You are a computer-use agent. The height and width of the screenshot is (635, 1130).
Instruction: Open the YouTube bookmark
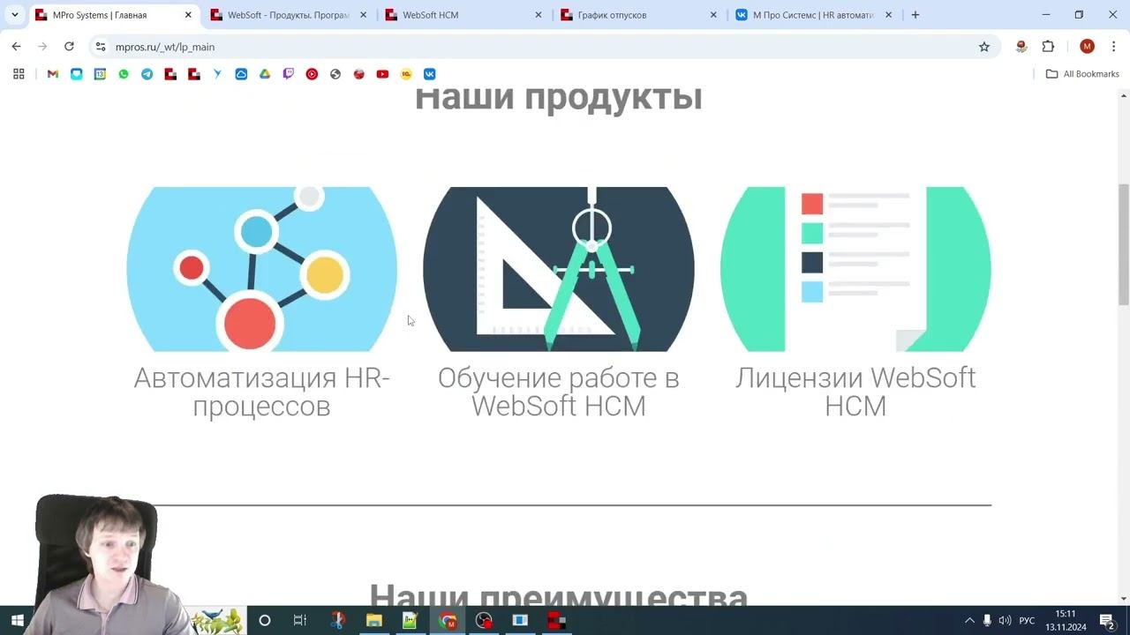(x=382, y=74)
